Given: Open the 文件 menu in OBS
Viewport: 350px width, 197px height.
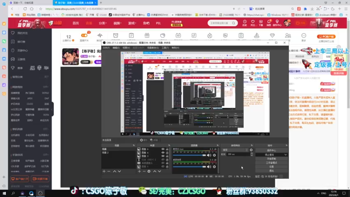Looking at the screenshot, I should click(106, 48).
